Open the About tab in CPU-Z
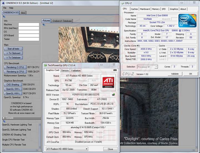This screenshot has height=153, width=200. [x=183, y=9]
